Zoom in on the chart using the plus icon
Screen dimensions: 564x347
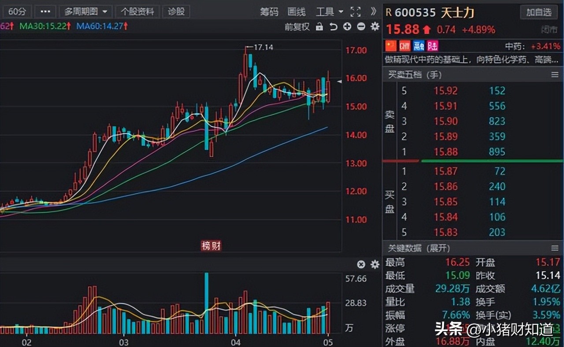tap(347, 27)
